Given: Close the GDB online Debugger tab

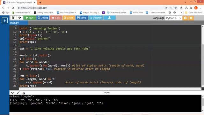Looking at the screenshot, I should tap(35, 3).
